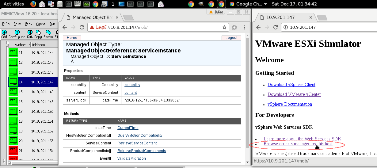Open View menu in MIMICView
The width and height of the screenshot is (377, 168).
[29, 24]
